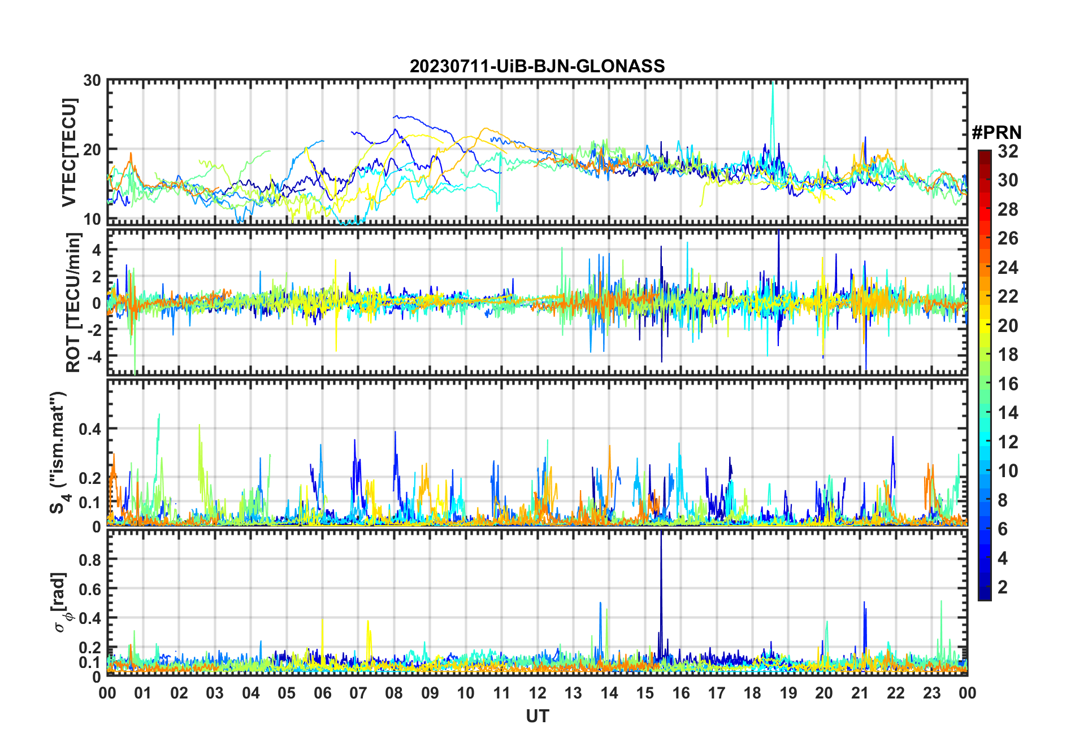The width and height of the screenshot is (1075, 751).
Task: Click the colorbar tick label 24
Action: coord(1008,268)
